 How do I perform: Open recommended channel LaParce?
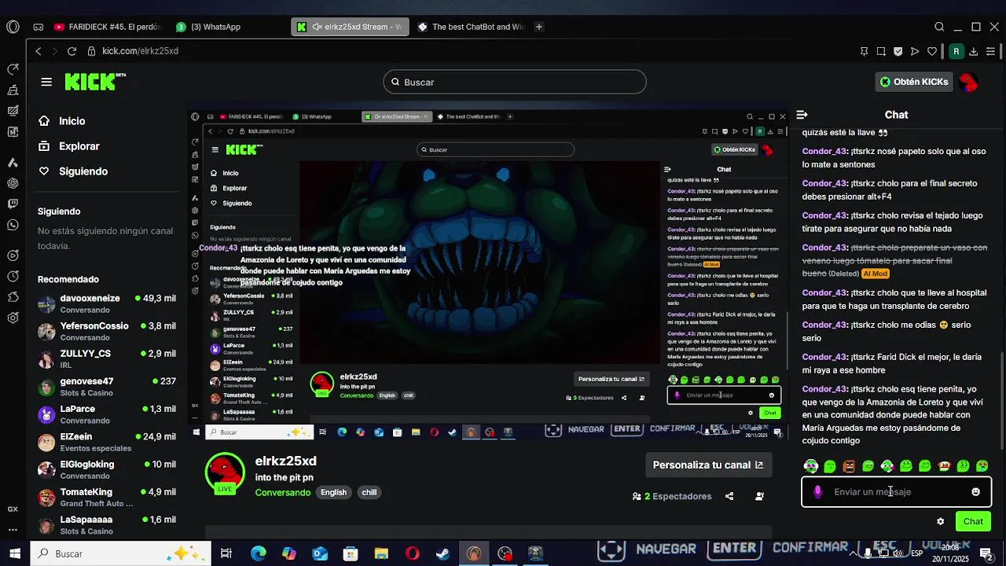(106, 414)
